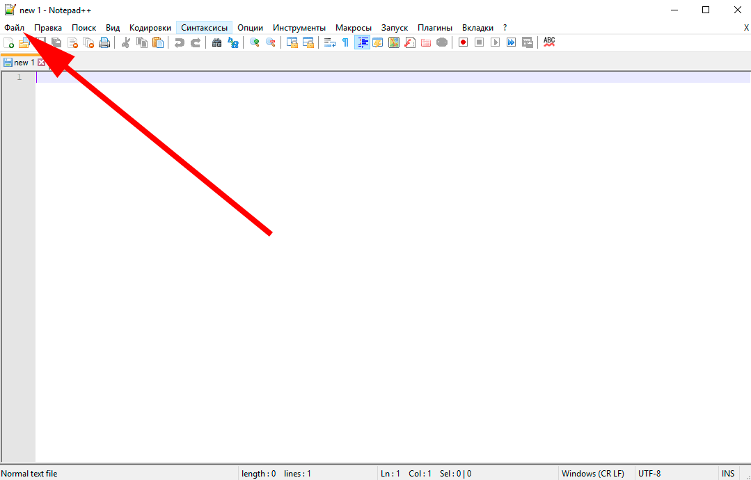Click the New file toolbar icon
Viewport: 751px width, 480px height.
pos(8,42)
